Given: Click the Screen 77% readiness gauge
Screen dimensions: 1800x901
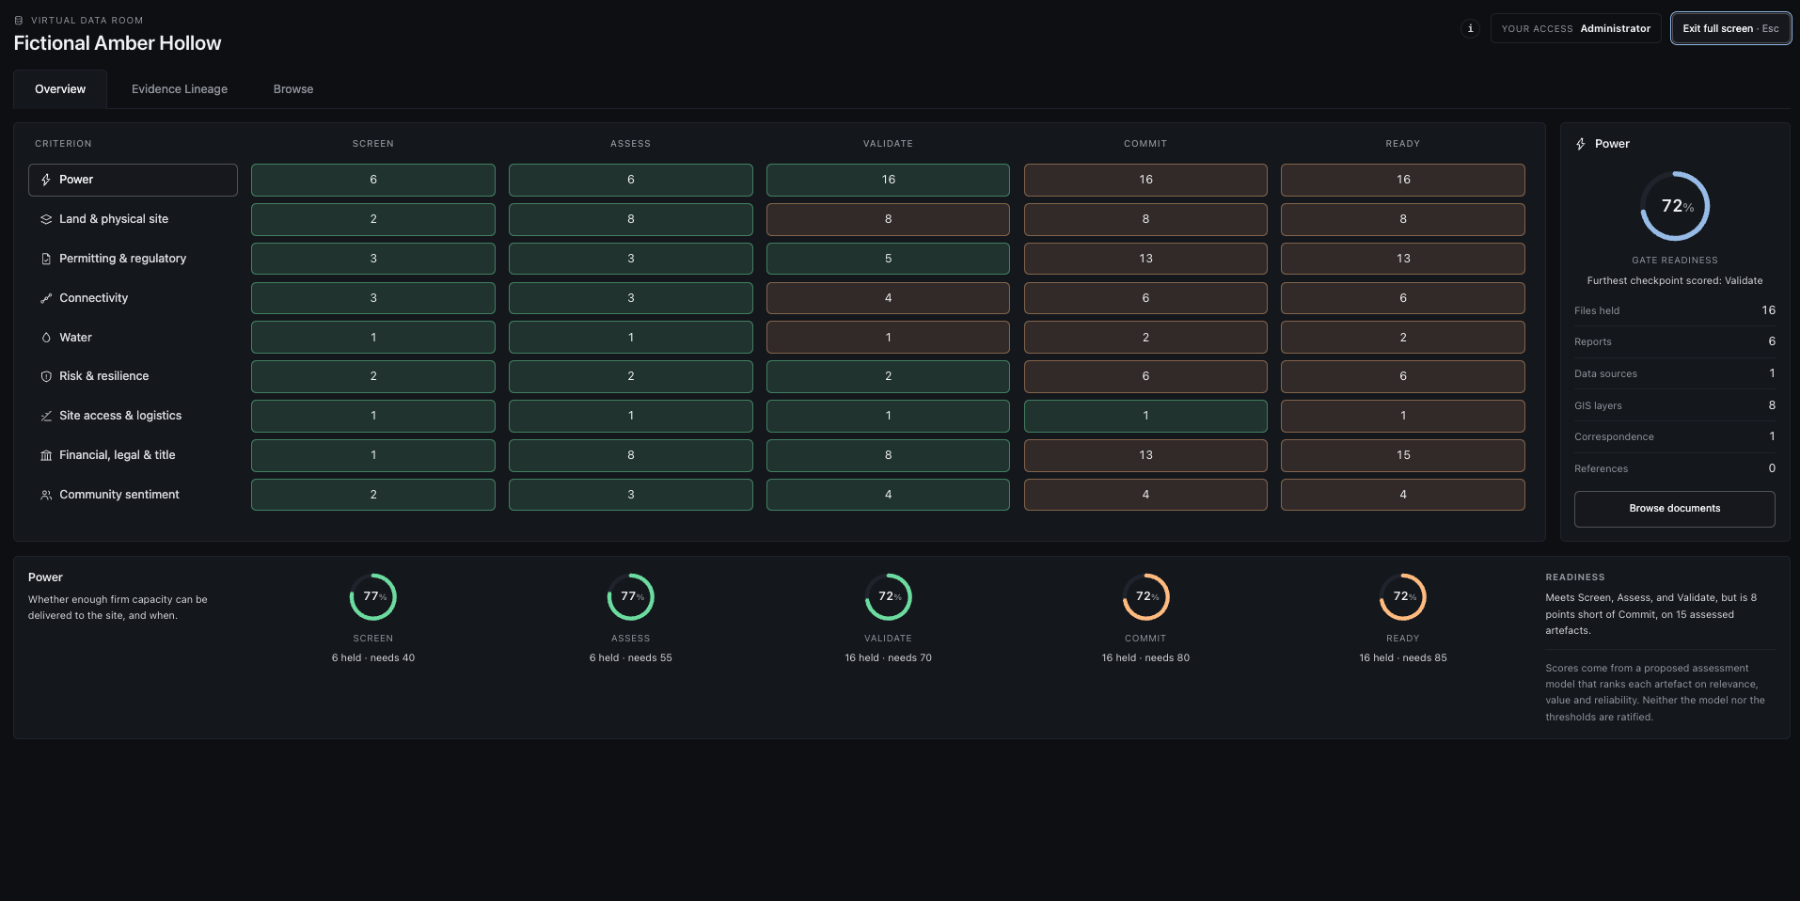Looking at the screenshot, I should coord(373,597).
